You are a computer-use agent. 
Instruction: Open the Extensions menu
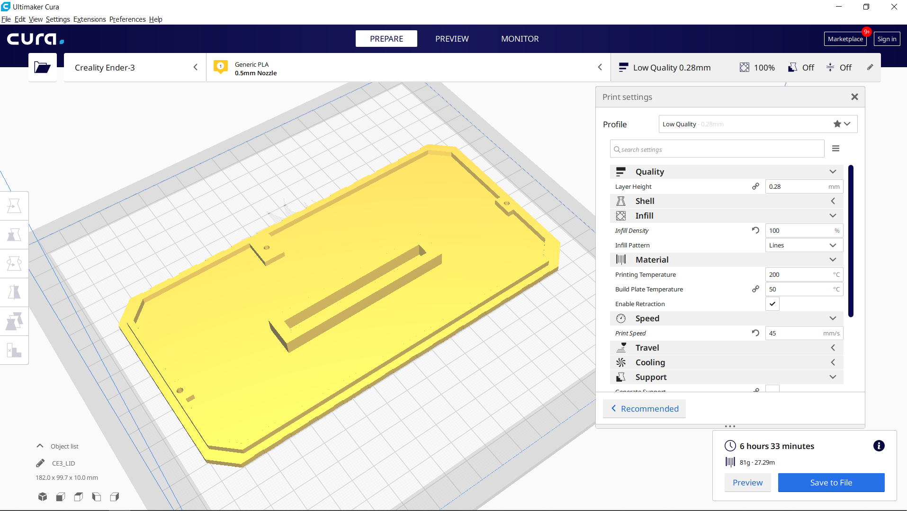coord(90,19)
